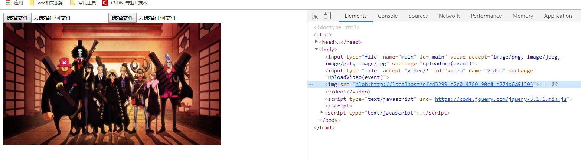
Task: Click the three-dots menu beside img line
Action: (x=311, y=85)
